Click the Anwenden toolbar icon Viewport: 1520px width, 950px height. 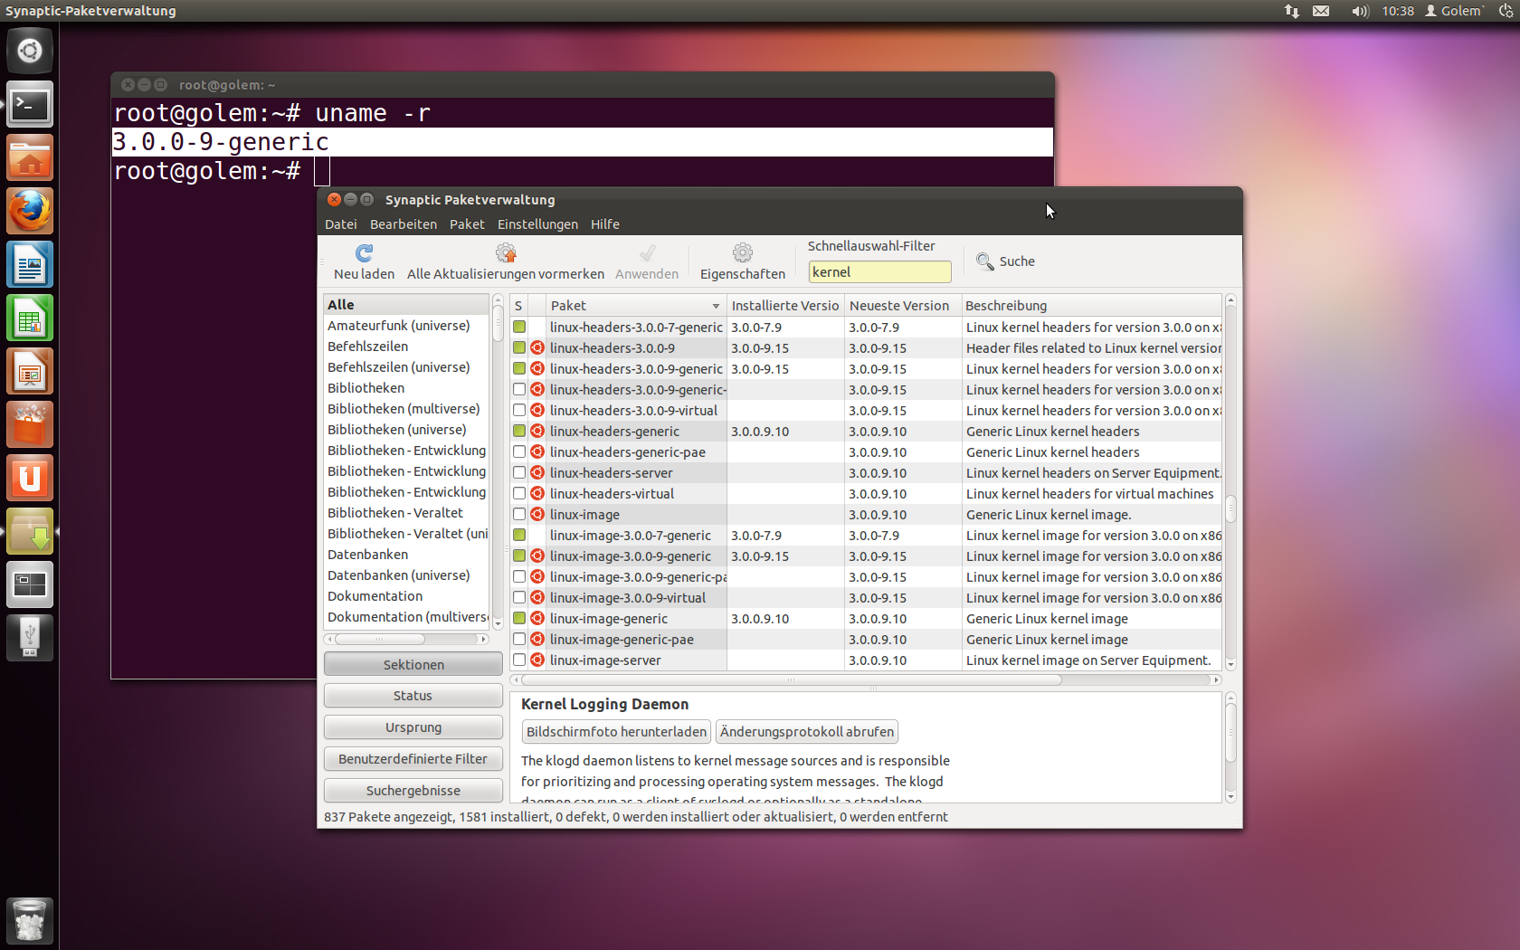646,253
